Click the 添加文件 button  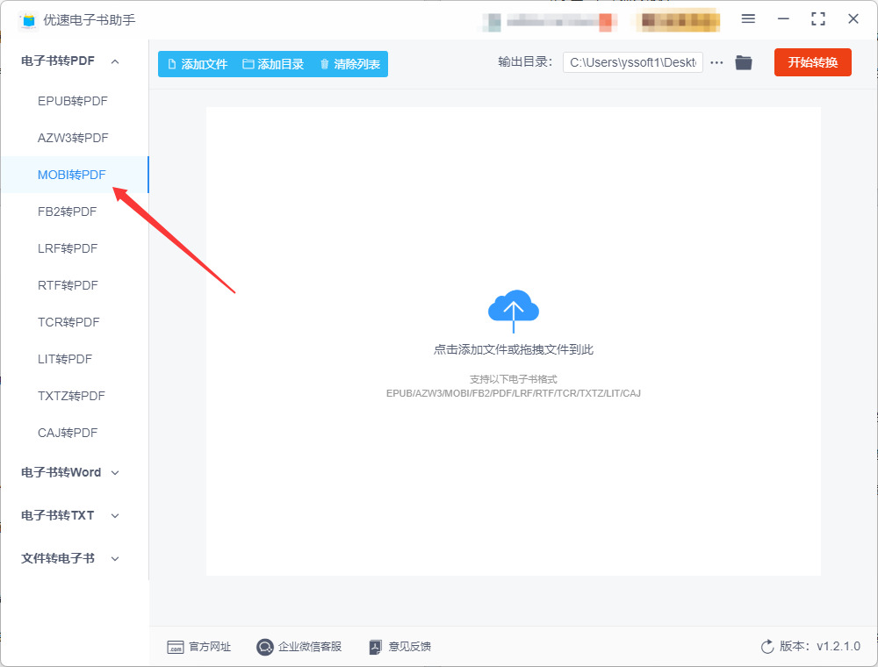[198, 64]
